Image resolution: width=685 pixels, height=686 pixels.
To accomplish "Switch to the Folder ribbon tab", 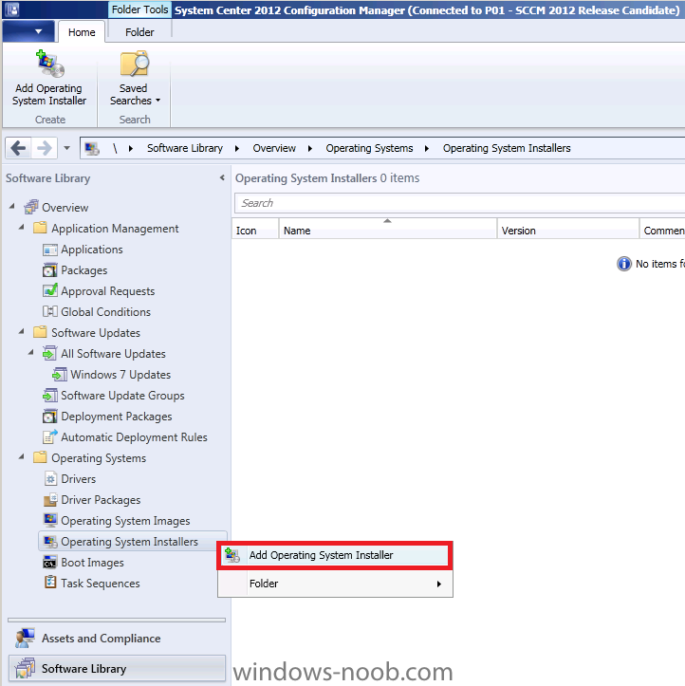I will click(139, 32).
